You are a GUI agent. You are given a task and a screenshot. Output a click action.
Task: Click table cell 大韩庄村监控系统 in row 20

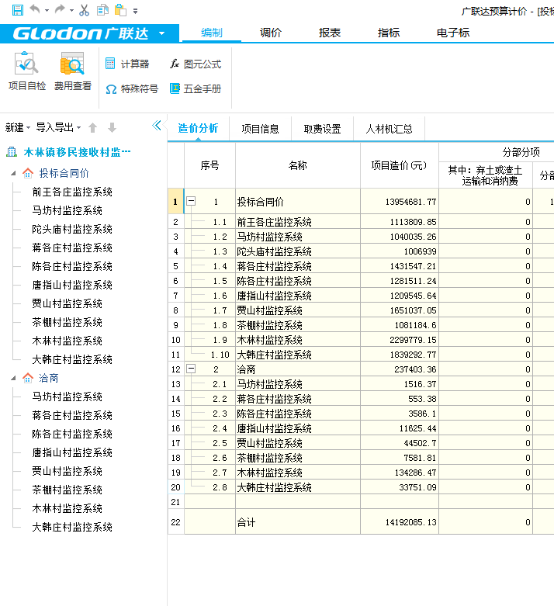[298, 487]
